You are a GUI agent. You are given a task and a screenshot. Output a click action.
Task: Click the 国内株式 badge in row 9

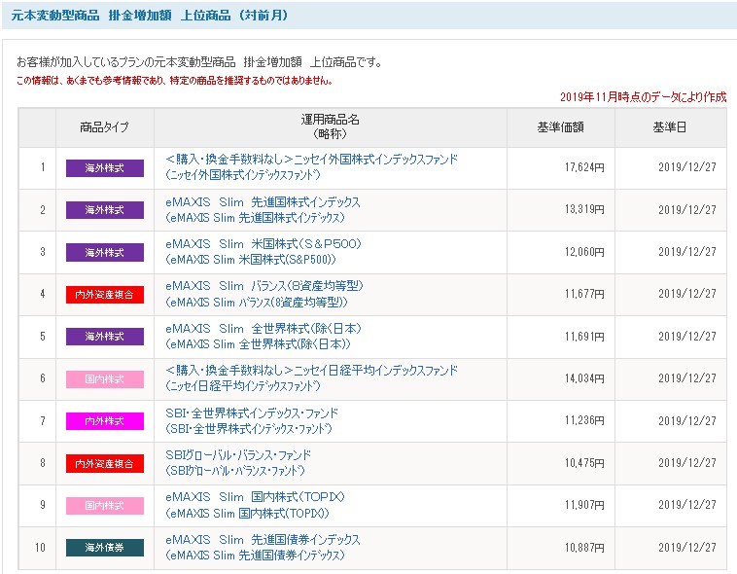tap(105, 505)
